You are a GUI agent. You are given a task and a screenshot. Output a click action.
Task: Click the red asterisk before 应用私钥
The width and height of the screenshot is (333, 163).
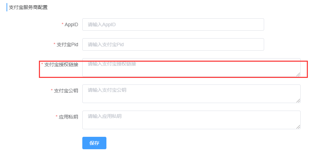(57, 117)
